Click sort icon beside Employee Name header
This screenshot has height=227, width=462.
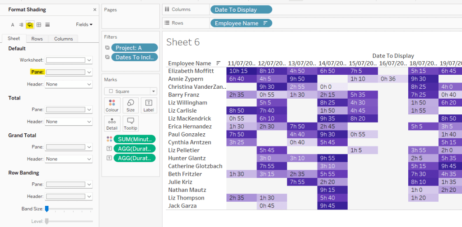(219, 64)
